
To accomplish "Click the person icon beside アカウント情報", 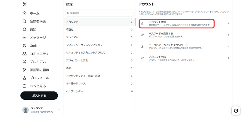I will coord(142,23).
